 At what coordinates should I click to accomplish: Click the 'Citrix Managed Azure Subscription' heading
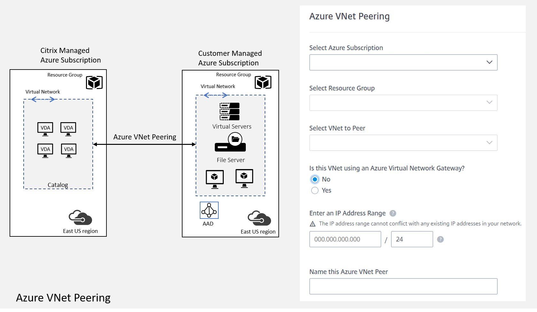[x=71, y=55]
